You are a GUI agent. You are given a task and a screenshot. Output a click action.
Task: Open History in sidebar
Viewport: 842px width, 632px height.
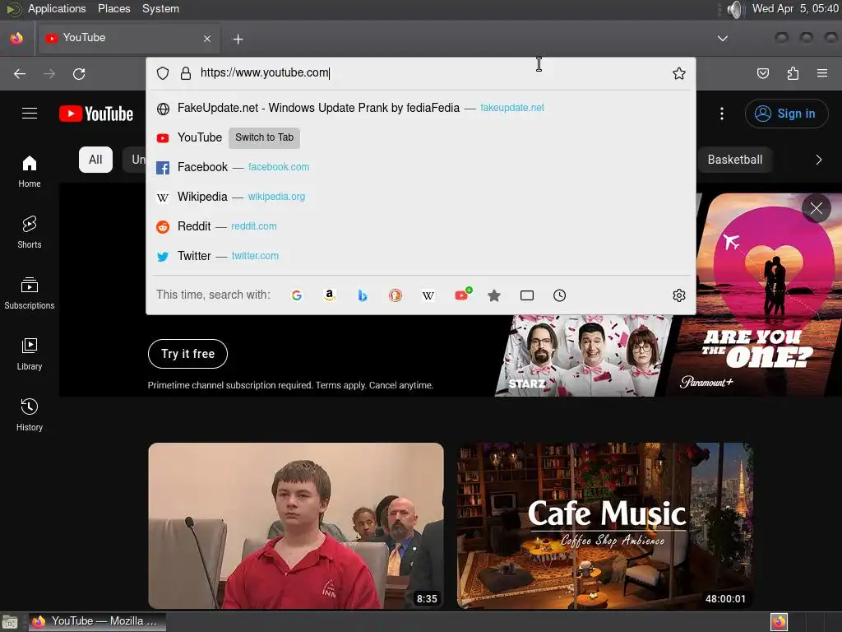[30, 415]
